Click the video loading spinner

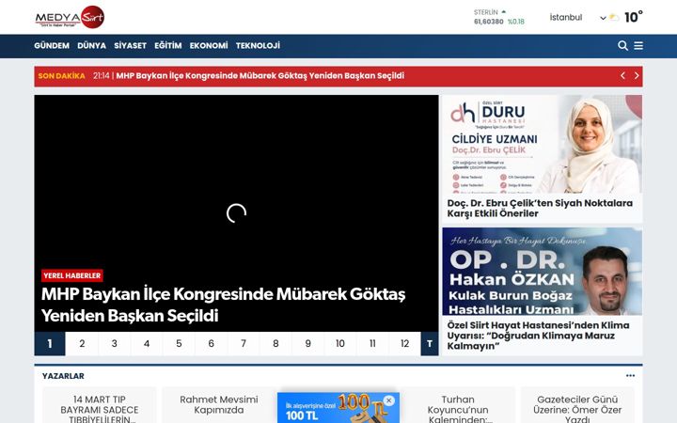tap(236, 213)
